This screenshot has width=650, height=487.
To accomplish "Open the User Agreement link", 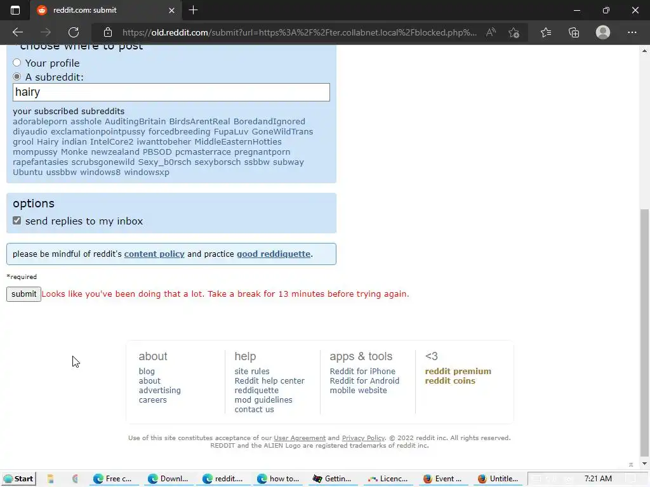I will click(300, 438).
